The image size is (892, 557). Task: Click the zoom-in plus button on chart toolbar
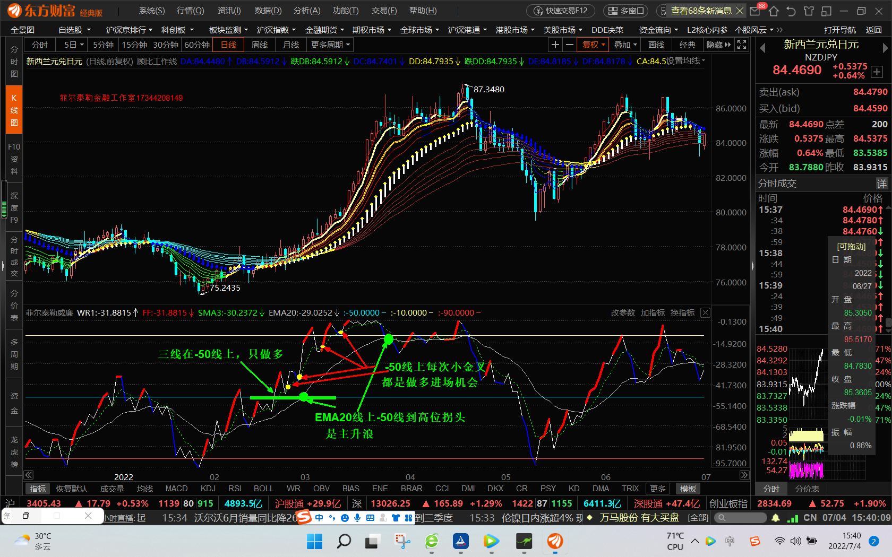click(x=555, y=45)
